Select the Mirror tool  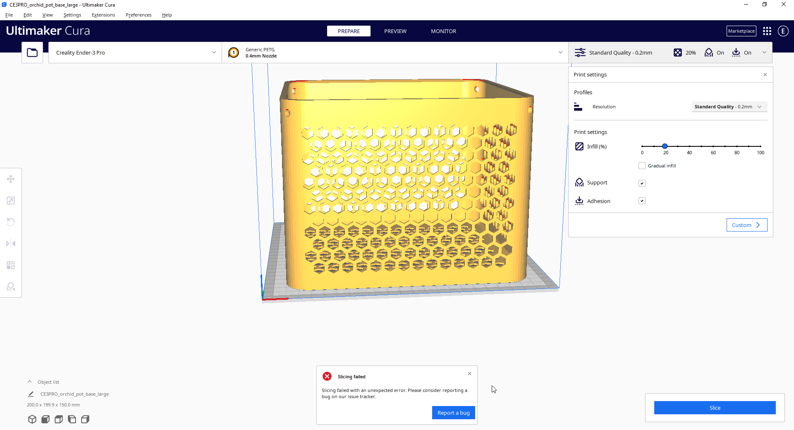point(10,244)
